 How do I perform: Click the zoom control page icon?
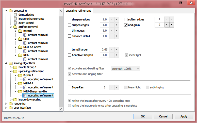click(15, 23)
